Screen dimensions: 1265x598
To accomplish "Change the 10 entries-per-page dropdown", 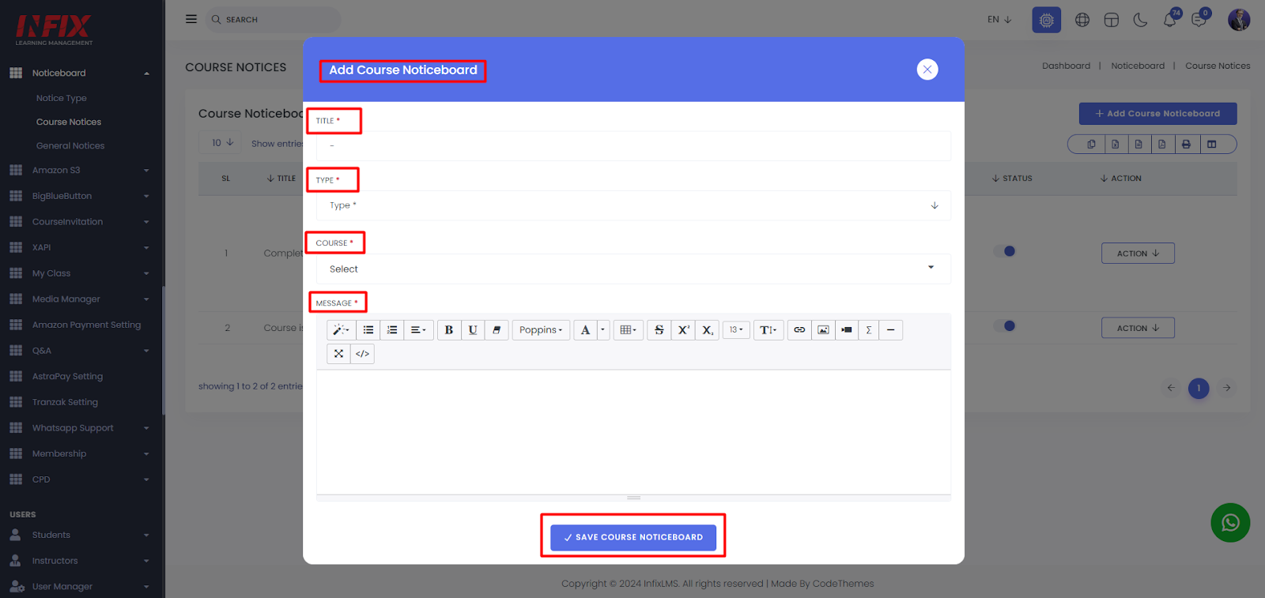I will 222,143.
